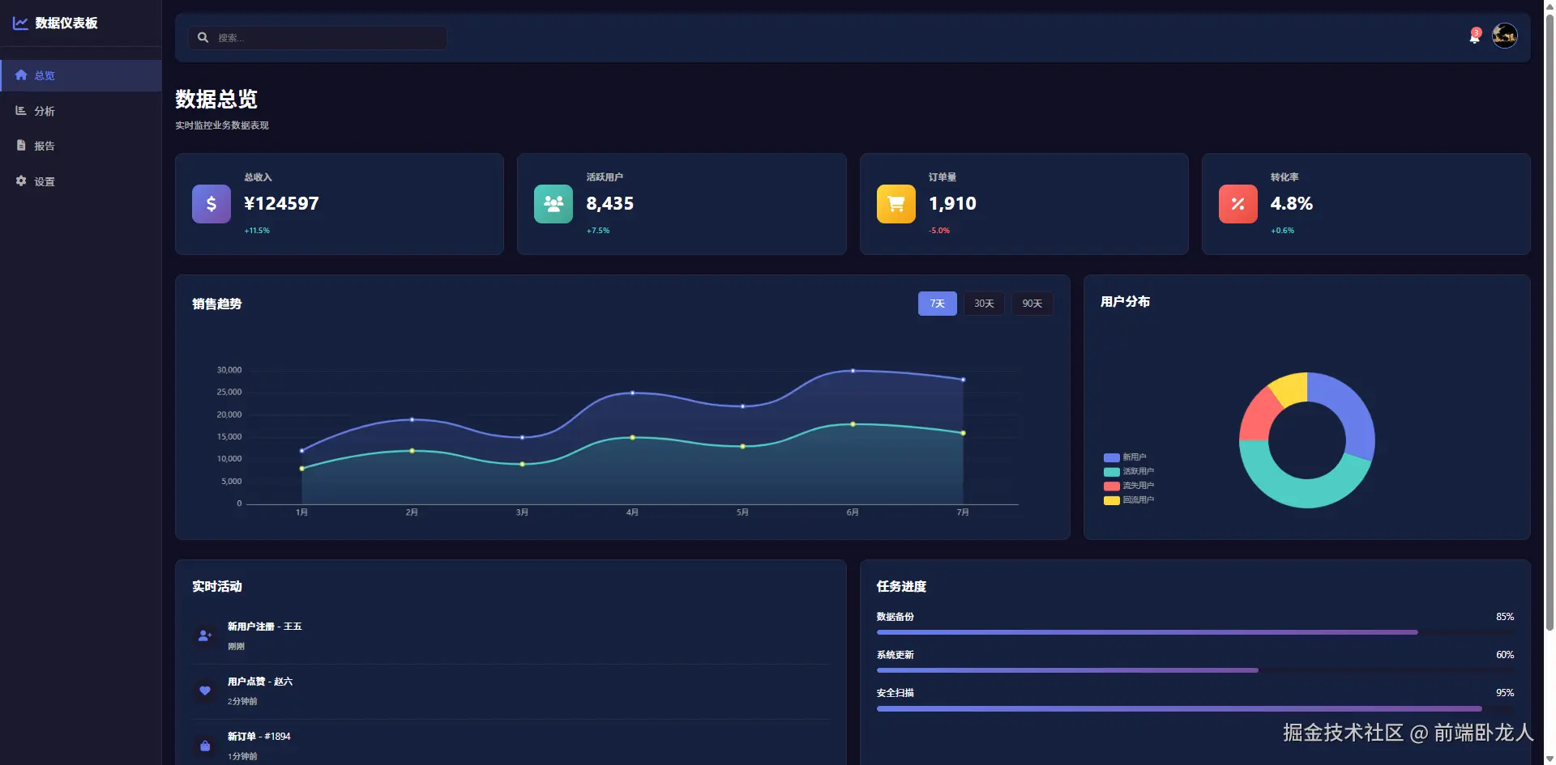Viewport: 1556px width, 765px height.
Task: Click the +0.6% change under 转化率
Action: click(1282, 231)
